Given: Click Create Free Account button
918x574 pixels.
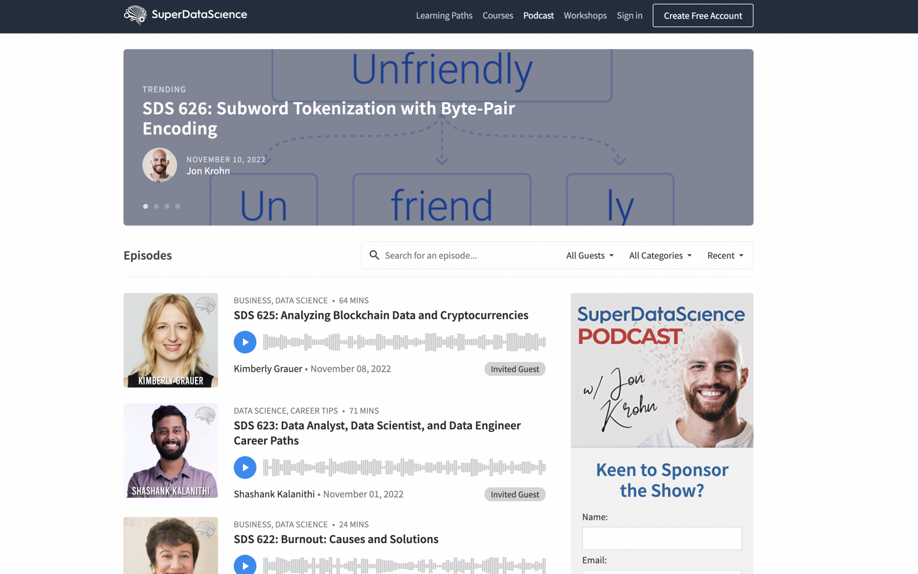Looking at the screenshot, I should tap(702, 15).
